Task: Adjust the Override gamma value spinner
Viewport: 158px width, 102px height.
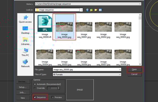Action: tap(59, 88)
